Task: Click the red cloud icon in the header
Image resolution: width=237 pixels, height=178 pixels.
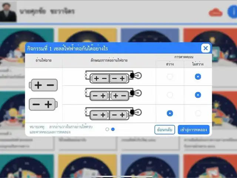Action: [215, 13]
